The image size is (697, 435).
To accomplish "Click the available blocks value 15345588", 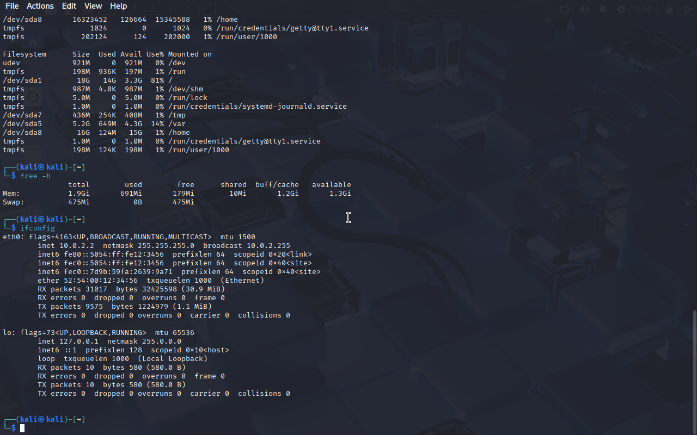I will coord(173,20).
